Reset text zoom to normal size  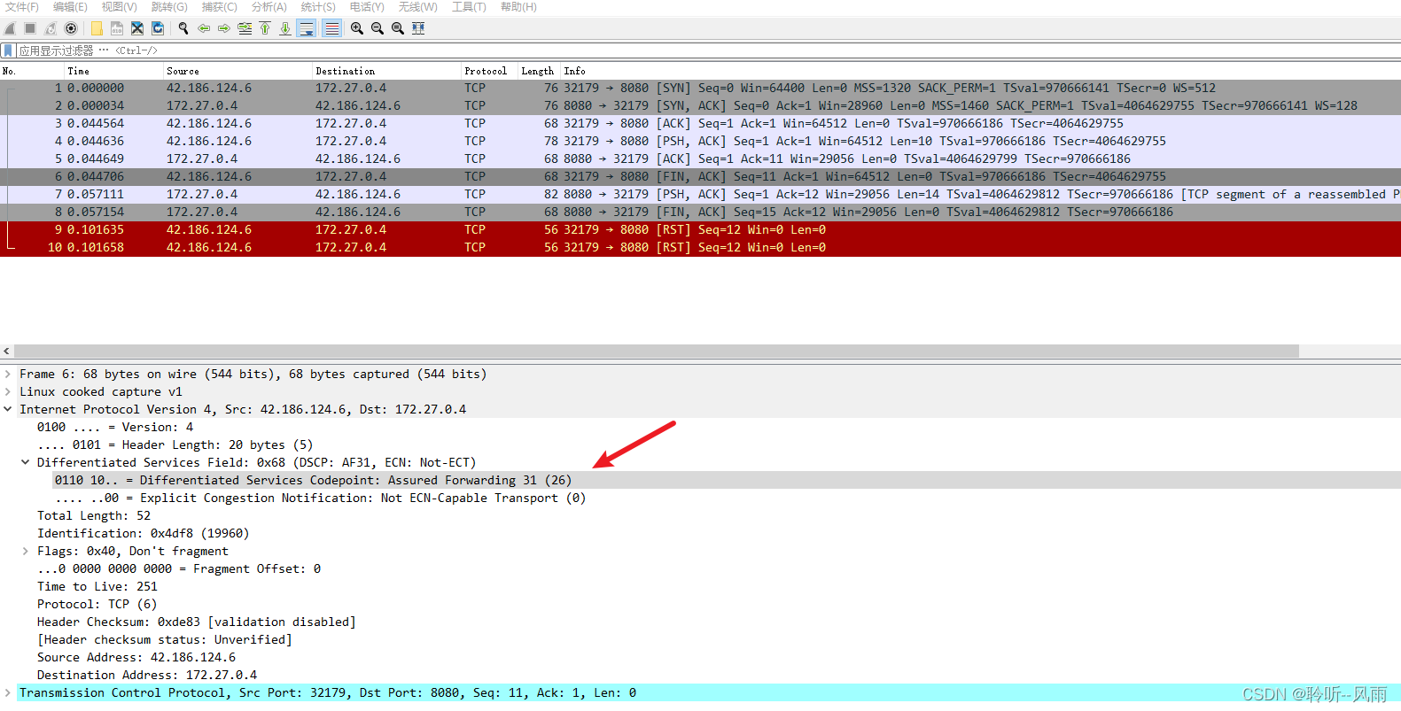coord(398,28)
